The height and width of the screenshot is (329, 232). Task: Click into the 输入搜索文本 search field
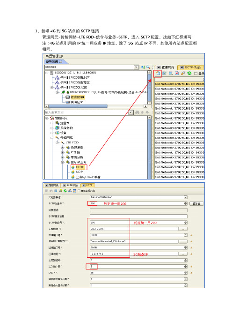(x=87, y=112)
